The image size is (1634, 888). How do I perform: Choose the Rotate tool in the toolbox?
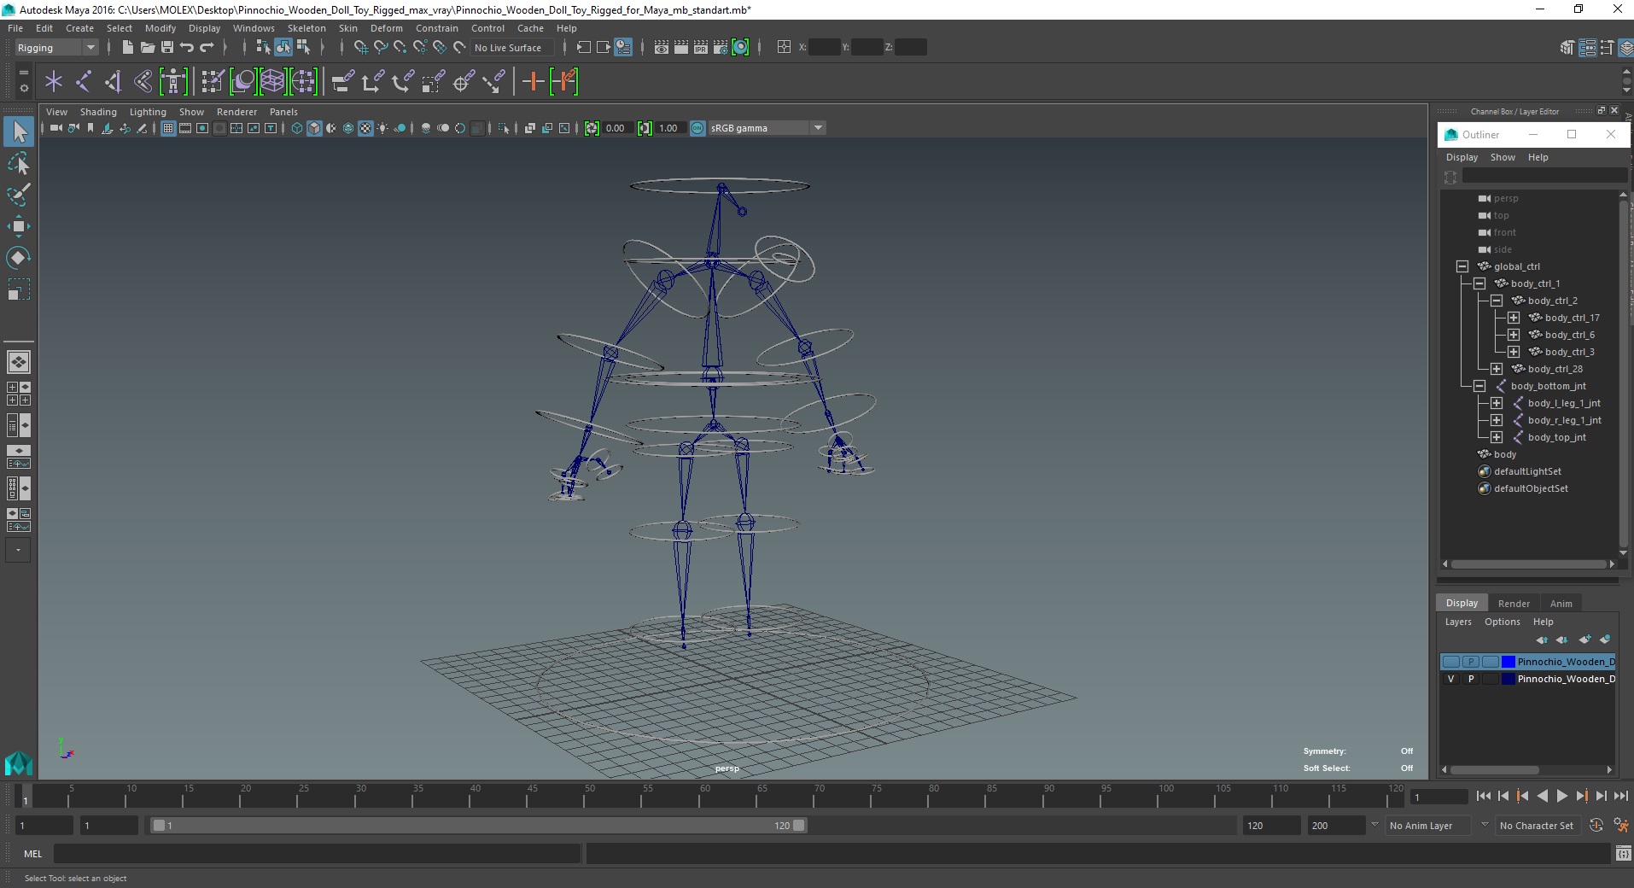(19, 257)
